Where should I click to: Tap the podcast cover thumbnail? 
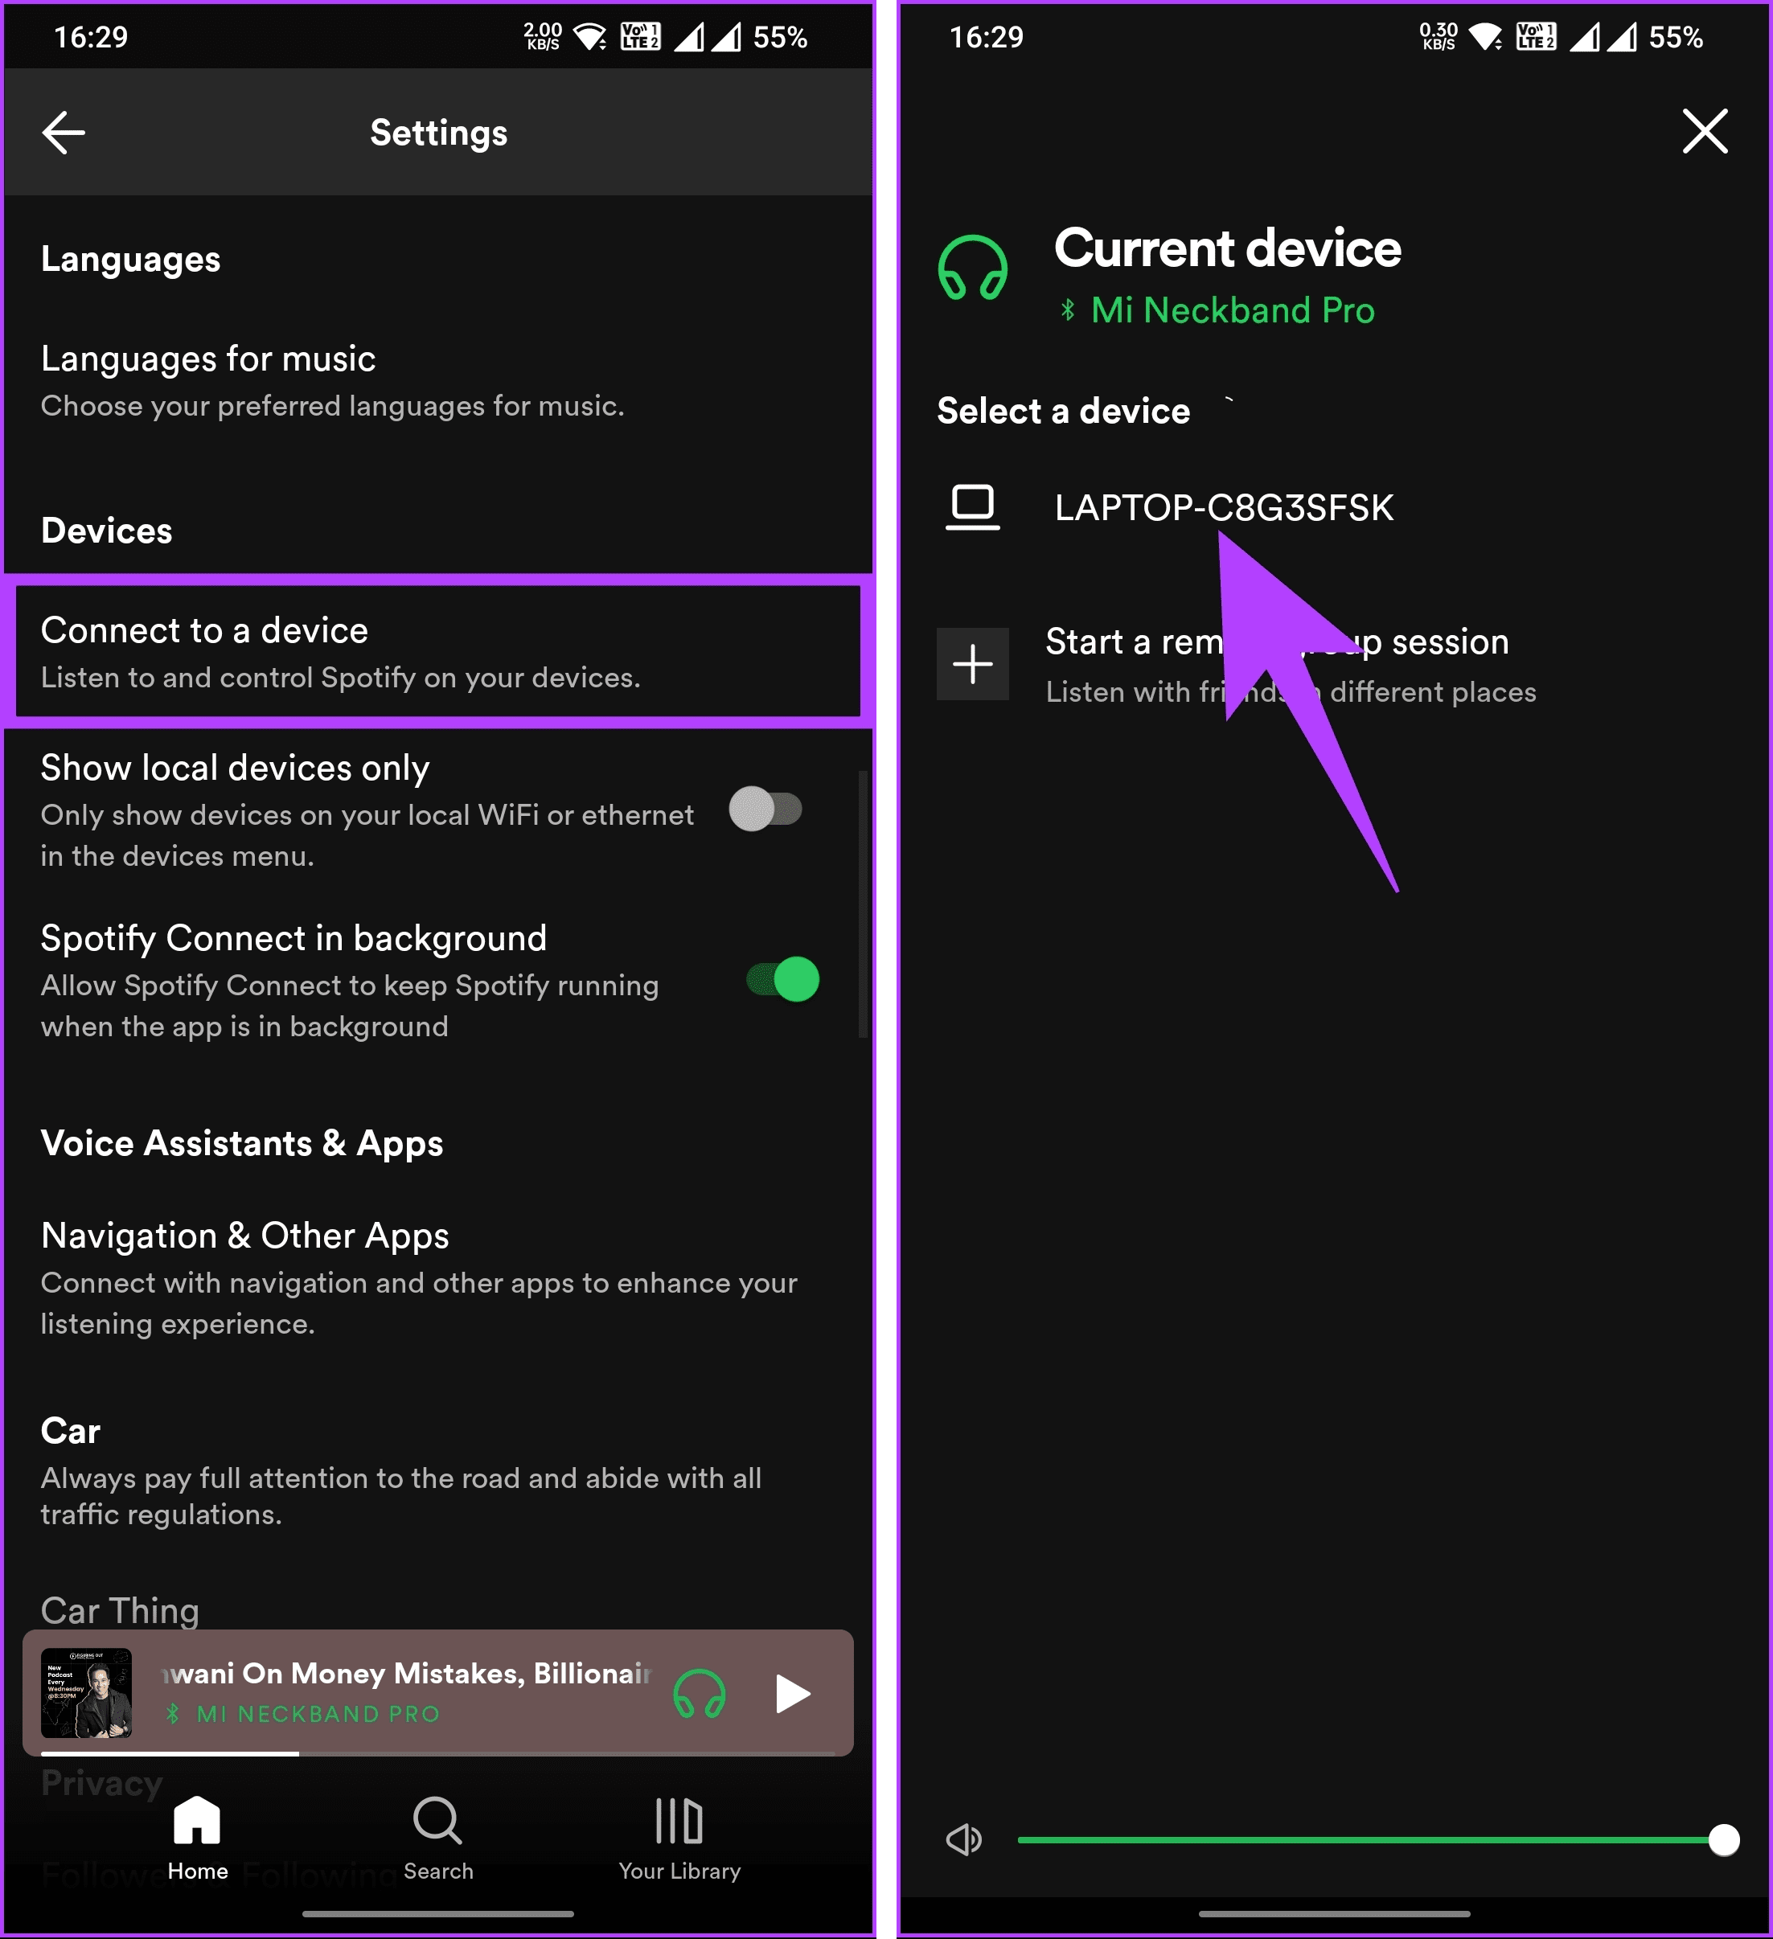point(87,1694)
